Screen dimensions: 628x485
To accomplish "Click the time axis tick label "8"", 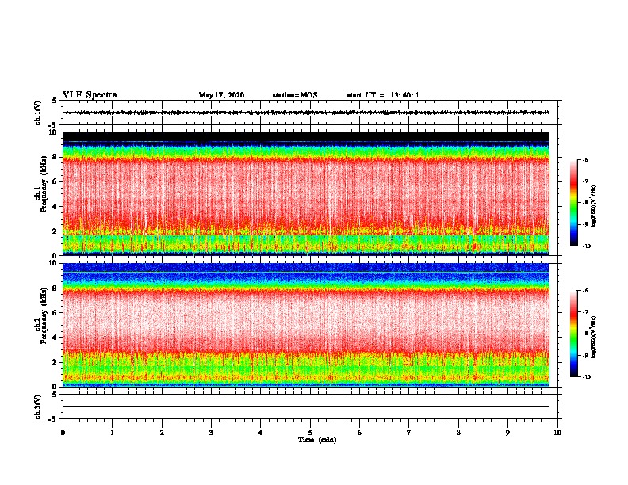I will (458, 433).
